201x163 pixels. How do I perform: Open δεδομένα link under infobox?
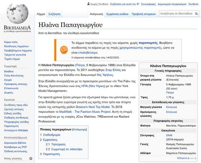coord(182,158)
